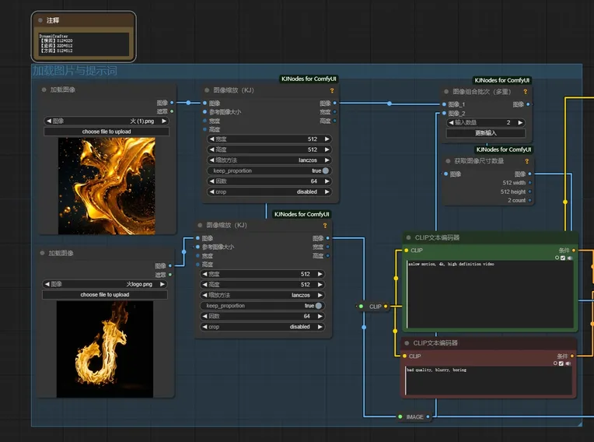
Task: Click speaker icon on green CLIP encoder node
Action: [x=569, y=258]
